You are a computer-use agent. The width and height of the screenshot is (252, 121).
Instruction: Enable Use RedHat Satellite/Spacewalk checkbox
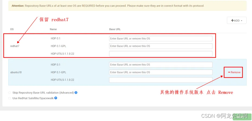coord(9,98)
